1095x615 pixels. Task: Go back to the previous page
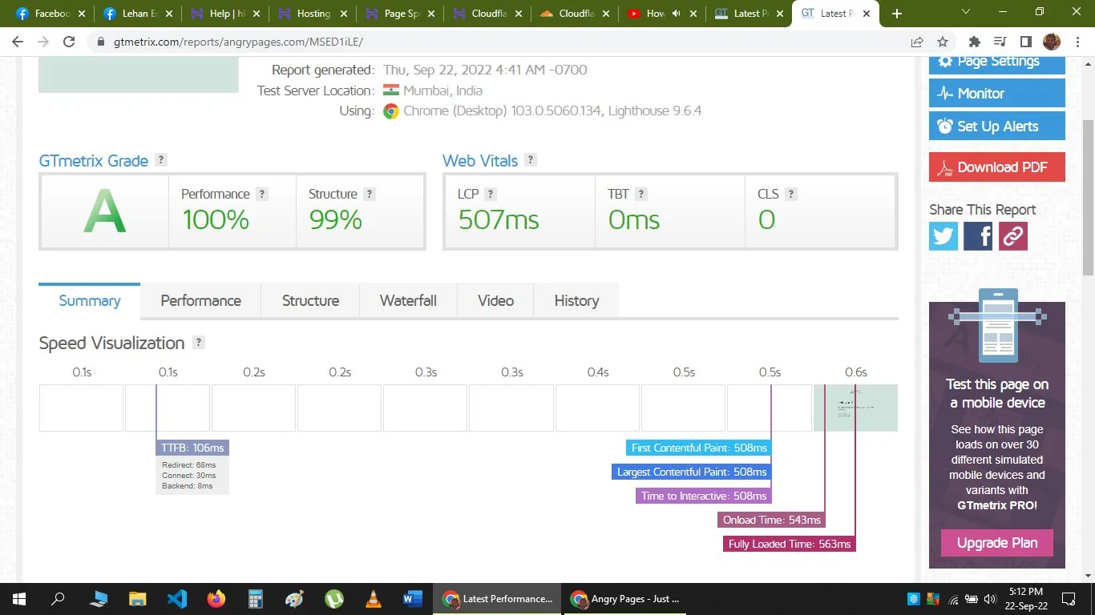tap(18, 42)
